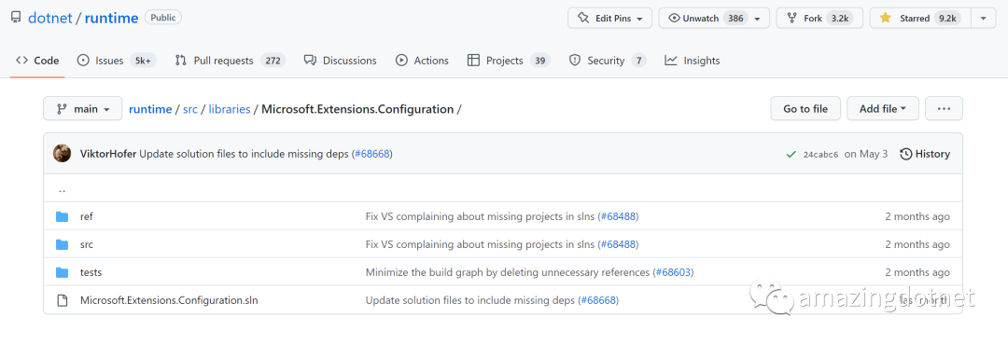Screen dimensions: 1008x345
Task: Click the History clock icon
Action: (x=905, y=154)
